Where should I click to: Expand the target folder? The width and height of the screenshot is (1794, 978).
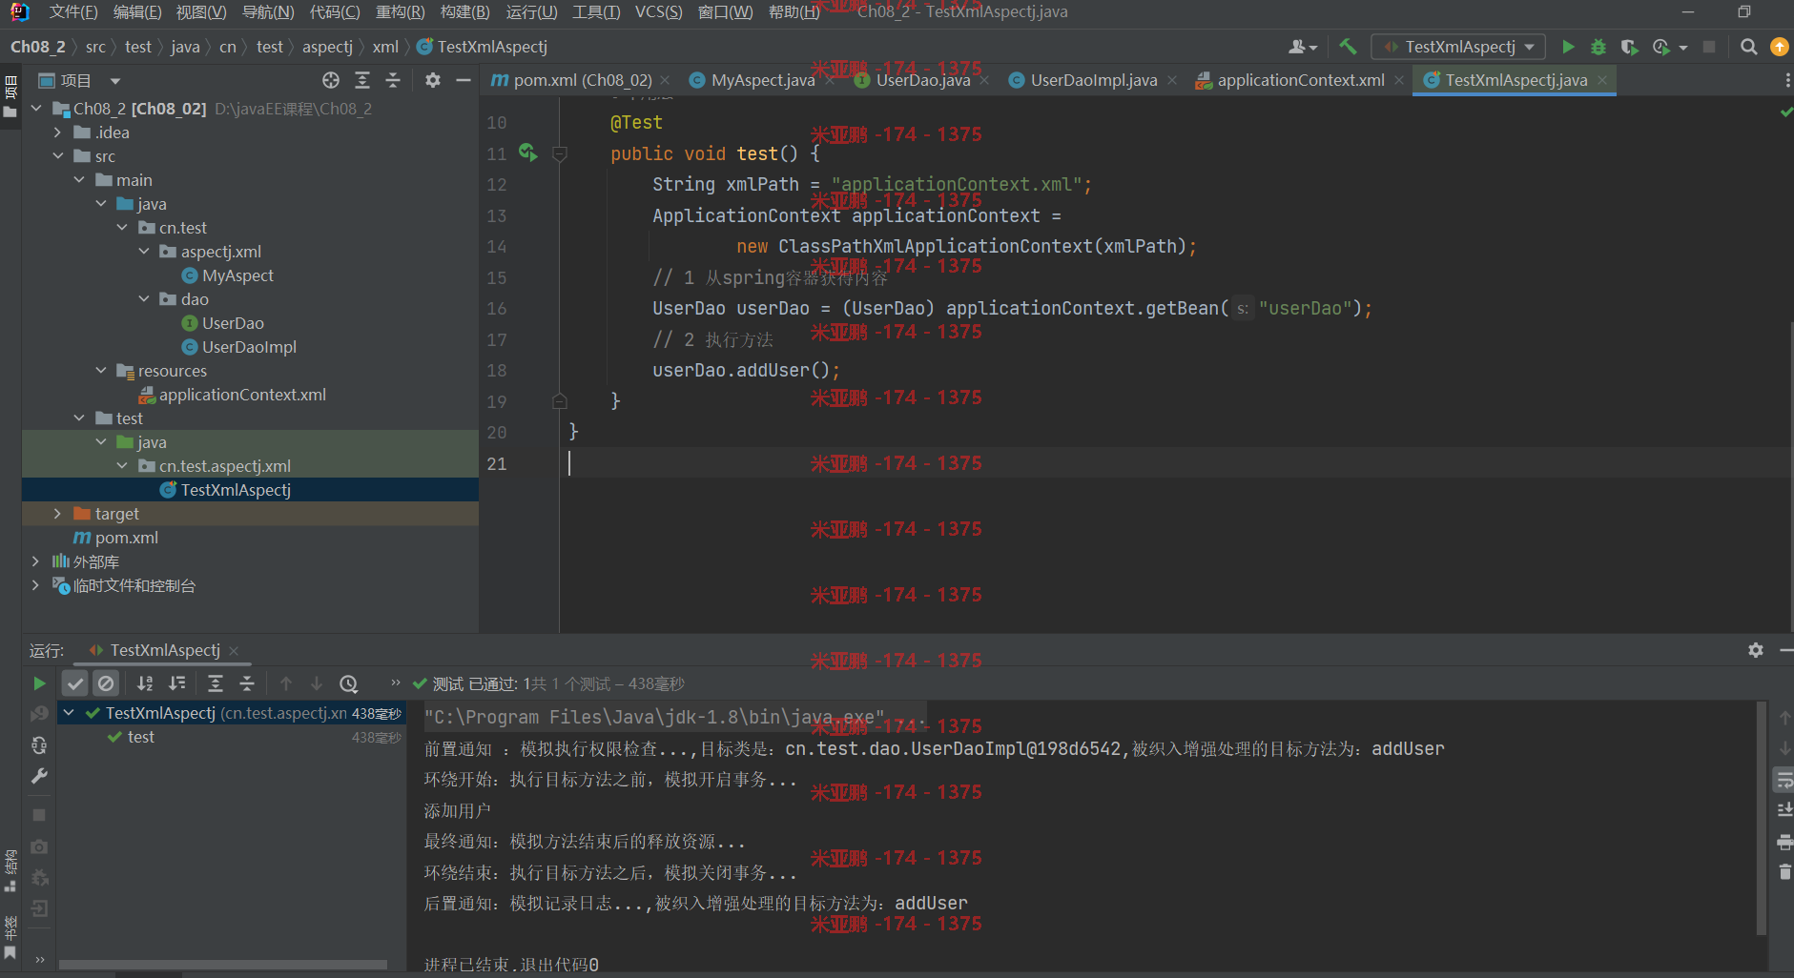[57, 514]
